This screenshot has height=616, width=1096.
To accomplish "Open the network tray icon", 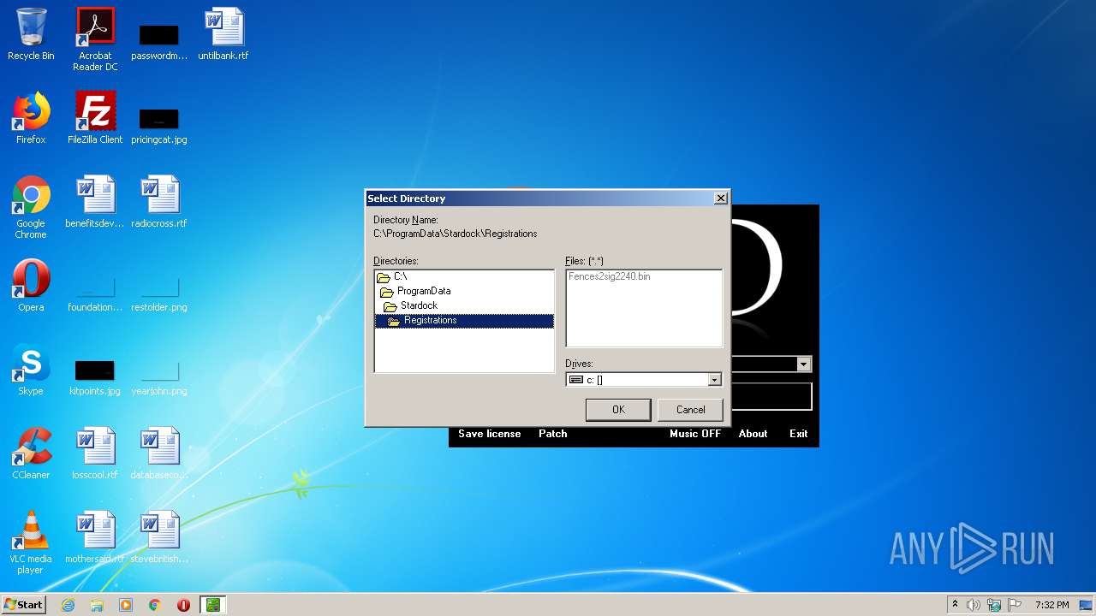I will (994, 605).
